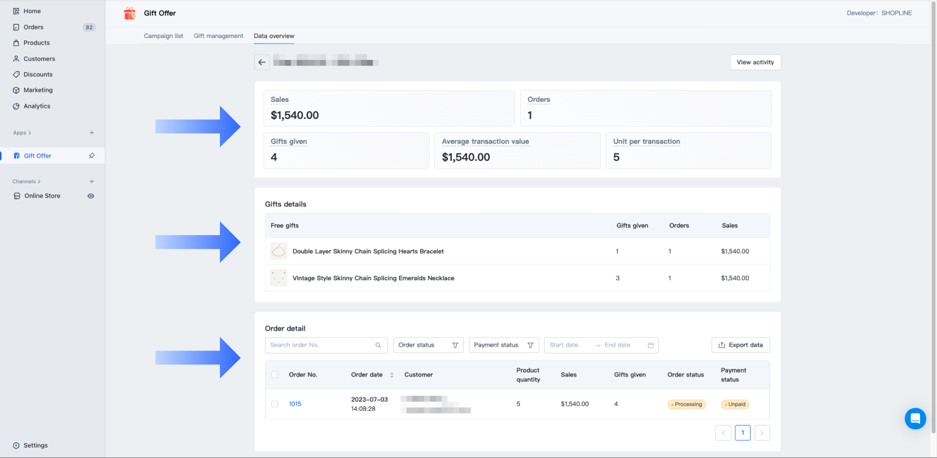This screenshot has width=937, height=458.
Task: Check the box for order 1015
Action: 274,404
